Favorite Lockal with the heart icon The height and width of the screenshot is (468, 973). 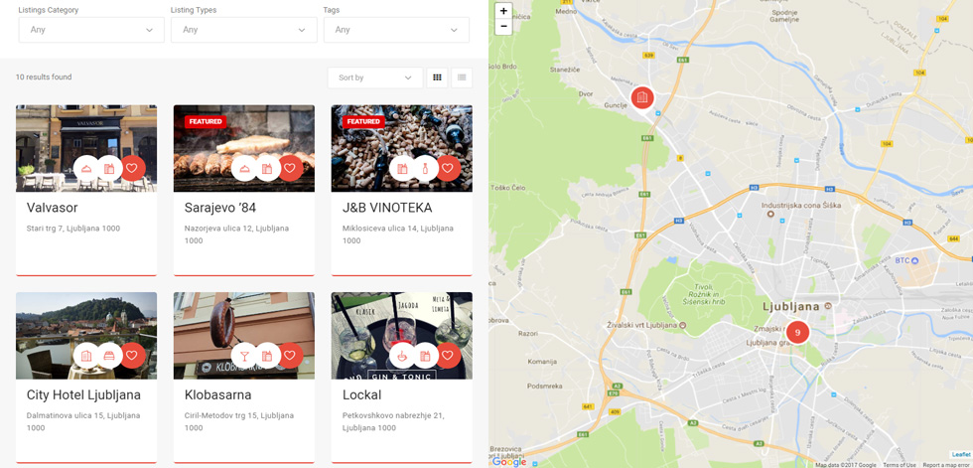pyautogui.click(x=448, y=356)
